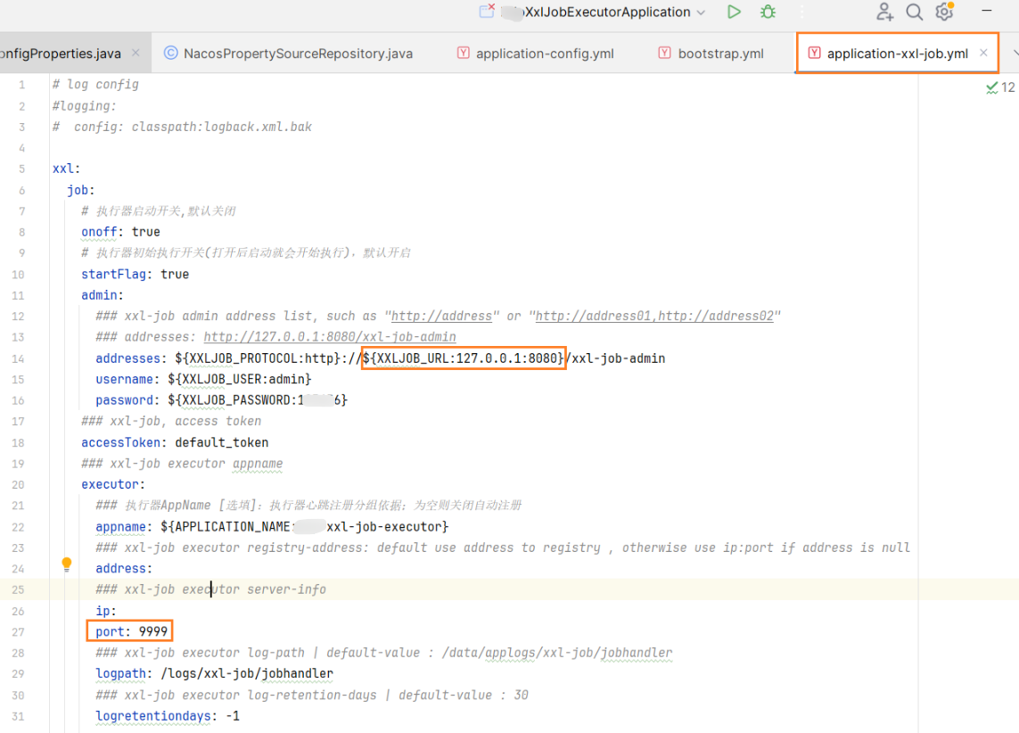This screenshot has height=733, width=1019.
Task: Click the '# log config' comment
Action: 95,85
